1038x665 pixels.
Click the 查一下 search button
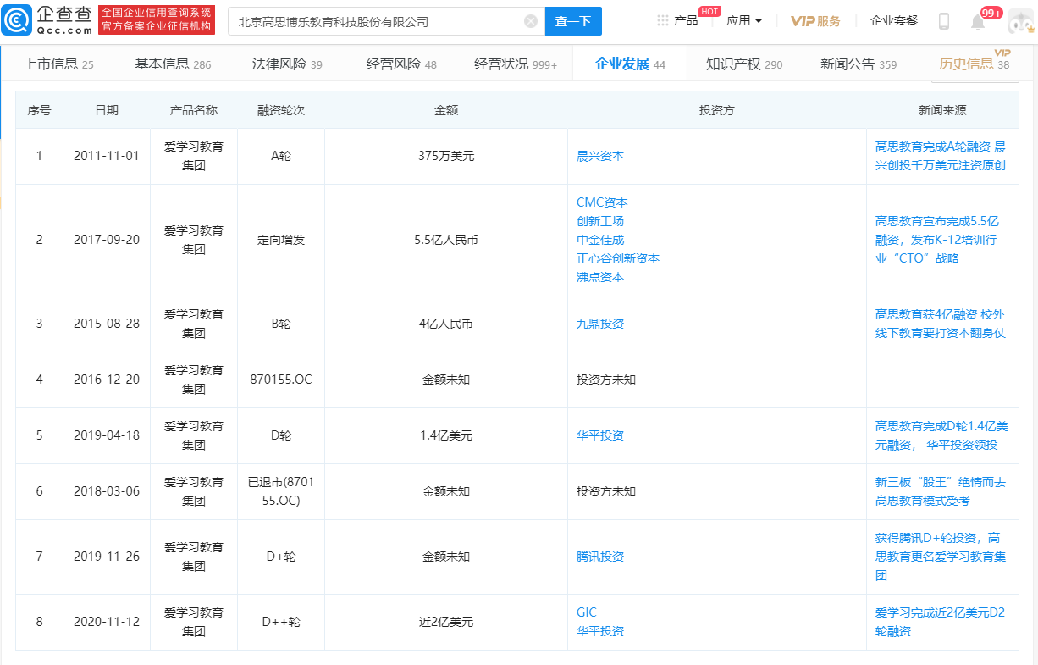572,21
